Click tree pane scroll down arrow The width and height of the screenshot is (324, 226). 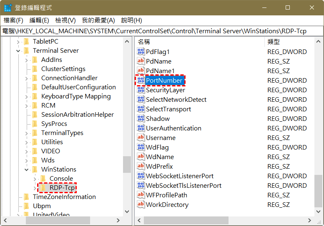pyautogui.click(x=127, y=211)
